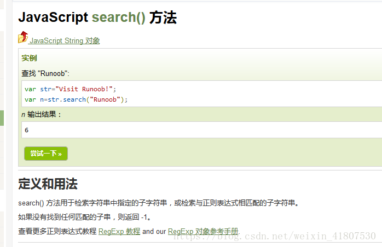Screen dimensions: 382x247
Task: Click the n 输出结果 label
Action: pos(41,114)
